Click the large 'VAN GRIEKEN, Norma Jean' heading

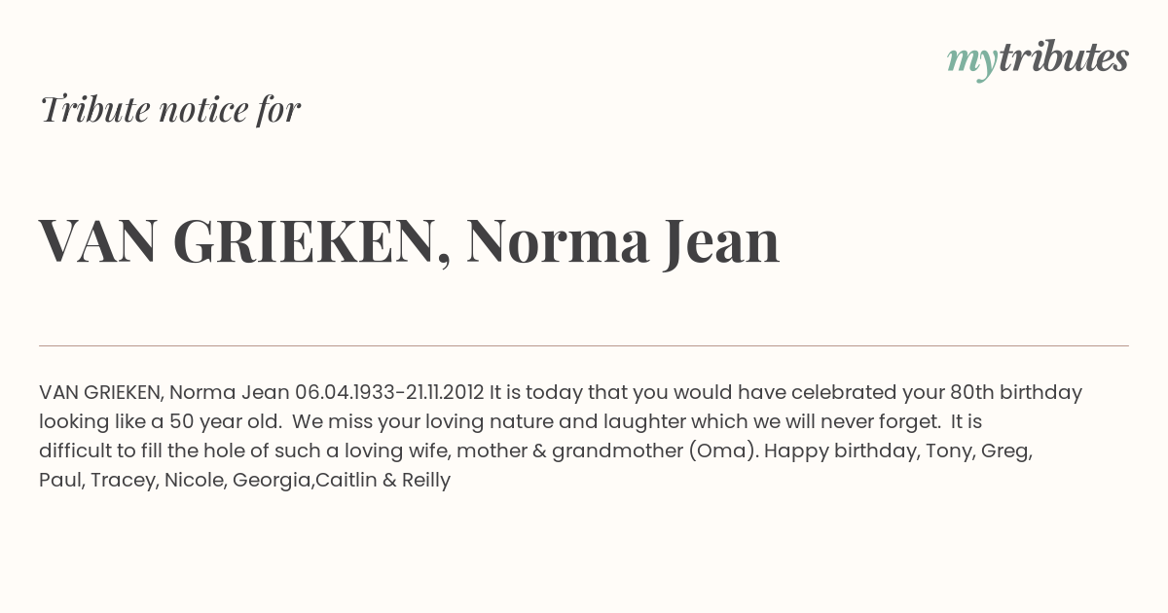(x=410, y=241)
